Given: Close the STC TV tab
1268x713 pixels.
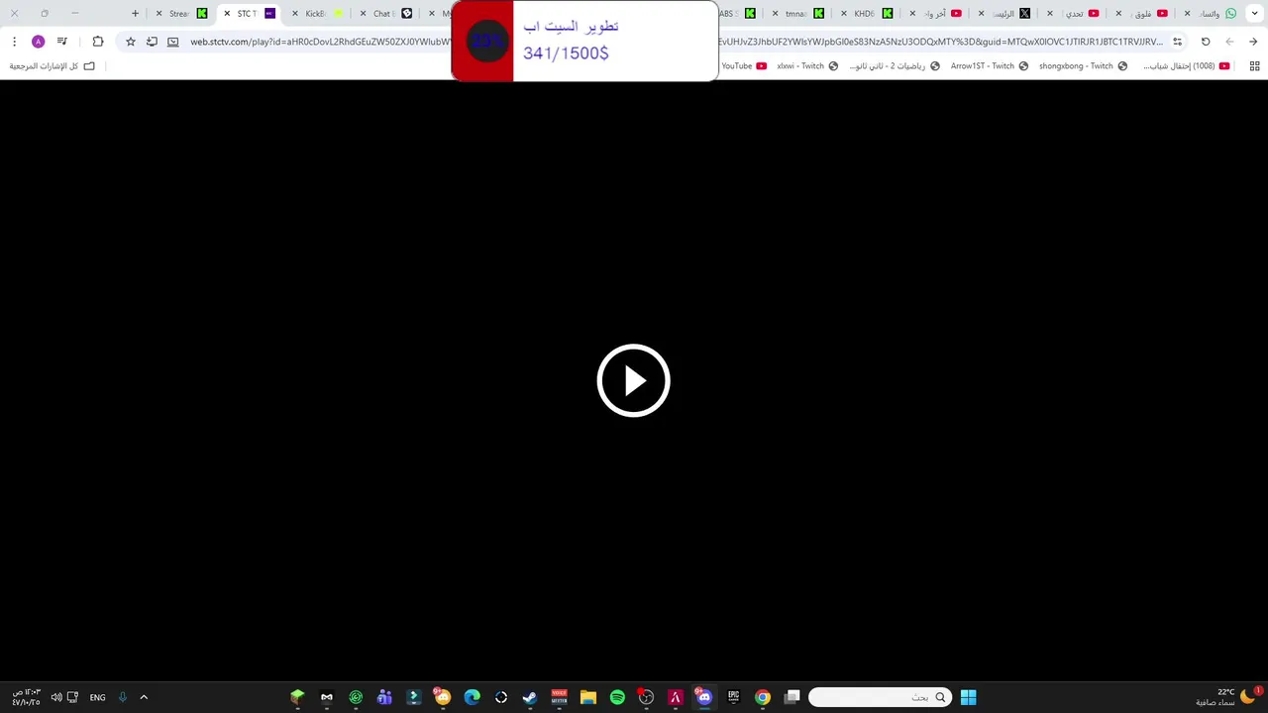Looking at the screenshot, I should tap(227, 14).
